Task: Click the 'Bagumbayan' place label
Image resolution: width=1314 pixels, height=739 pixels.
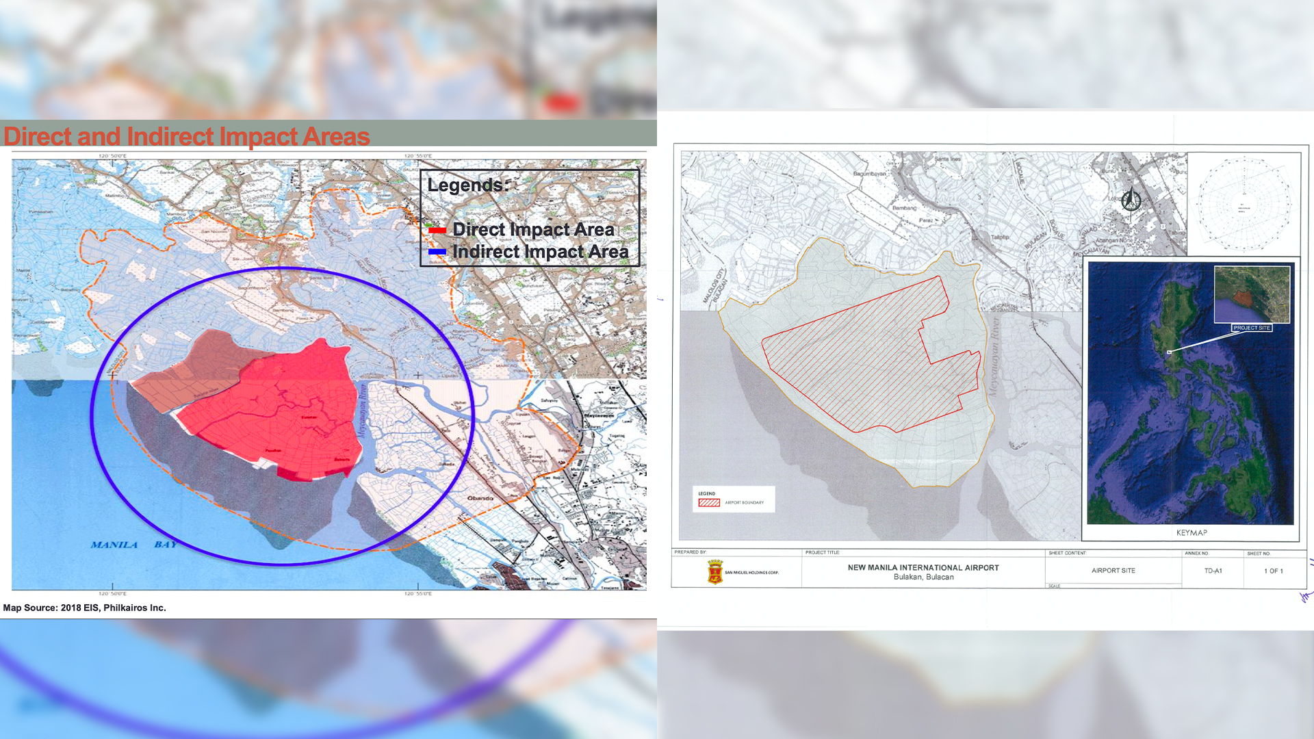Action: coord(869,174)
